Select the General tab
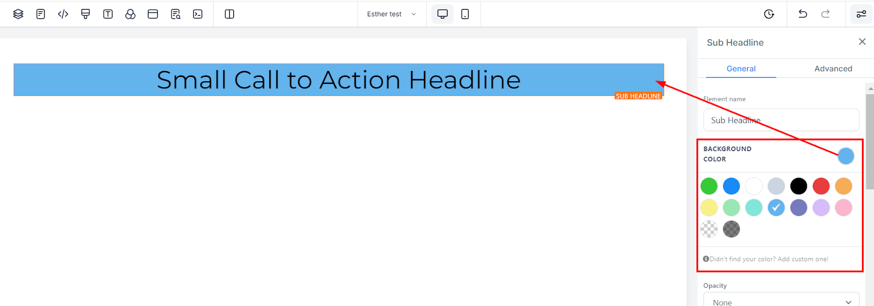 click(x=741, y=69)
